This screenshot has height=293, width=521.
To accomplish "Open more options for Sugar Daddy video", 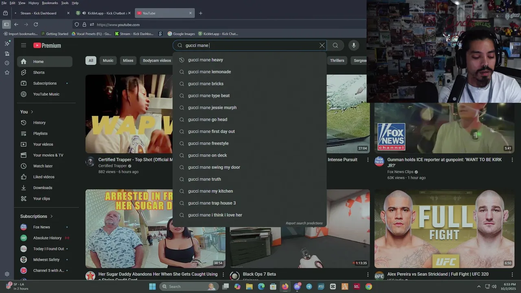I will [223, 275].
